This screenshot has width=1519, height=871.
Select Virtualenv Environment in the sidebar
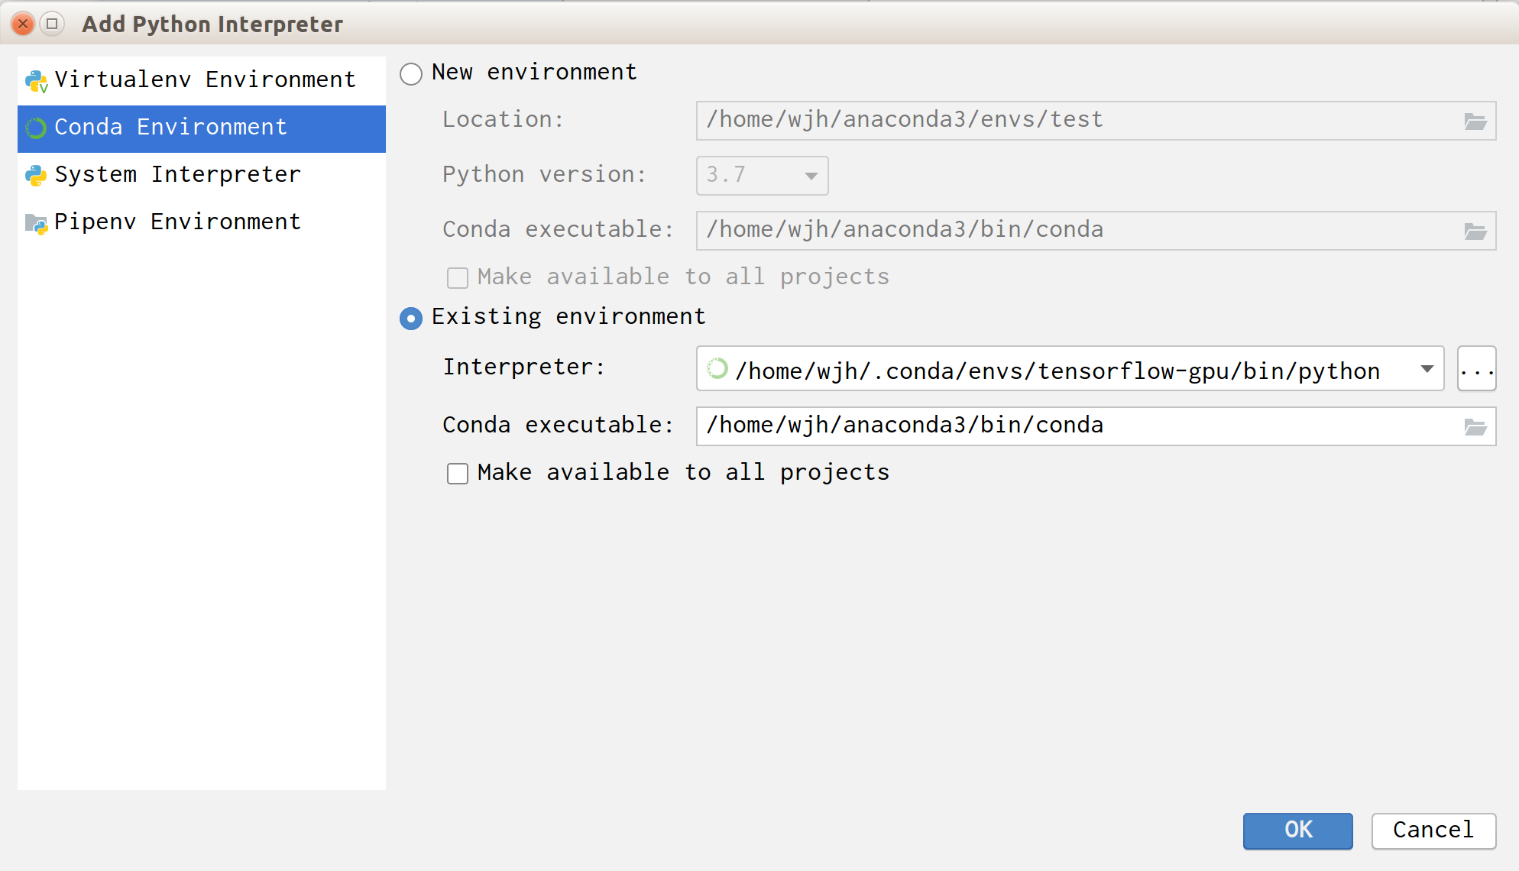(202, 80)
